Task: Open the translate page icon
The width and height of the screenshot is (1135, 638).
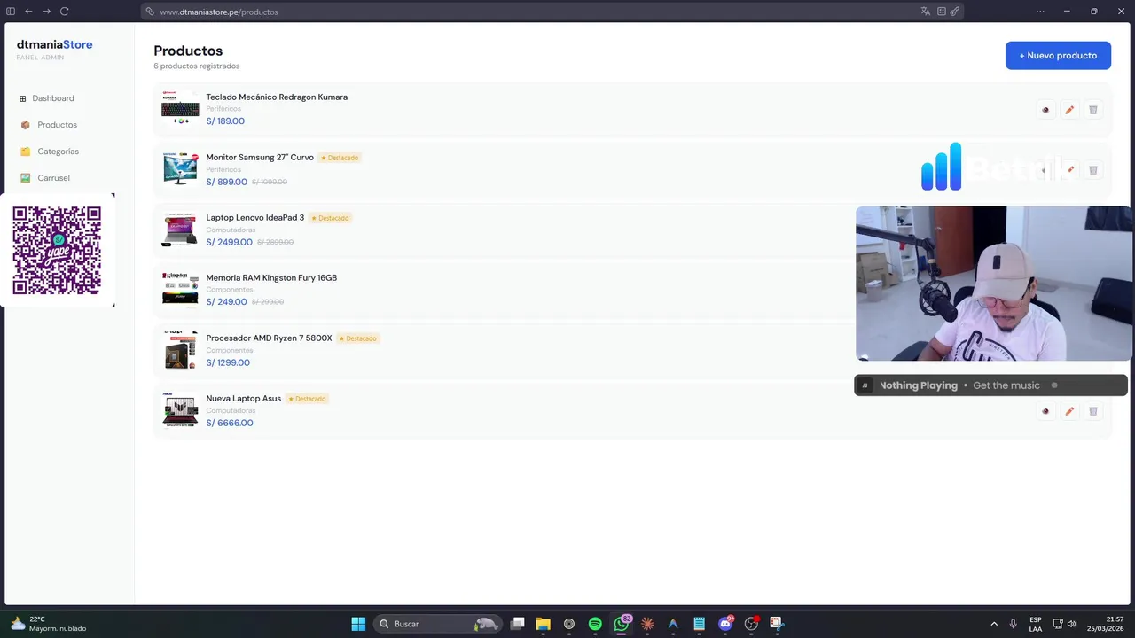Action: [926, 12]
